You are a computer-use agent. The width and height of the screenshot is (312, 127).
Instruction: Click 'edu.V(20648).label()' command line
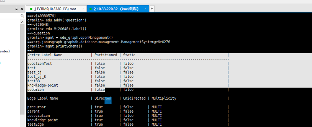(57, 29)
